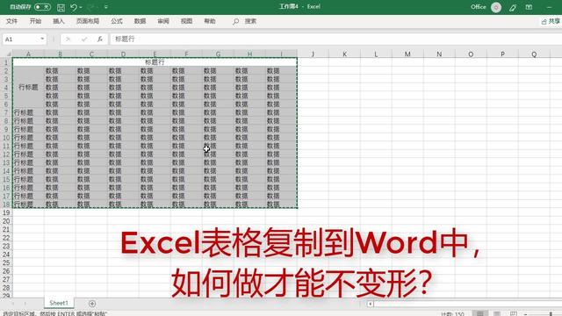Open the 审阅 Review tab
The width and height of the screenshot is (562, 316).
163,21
